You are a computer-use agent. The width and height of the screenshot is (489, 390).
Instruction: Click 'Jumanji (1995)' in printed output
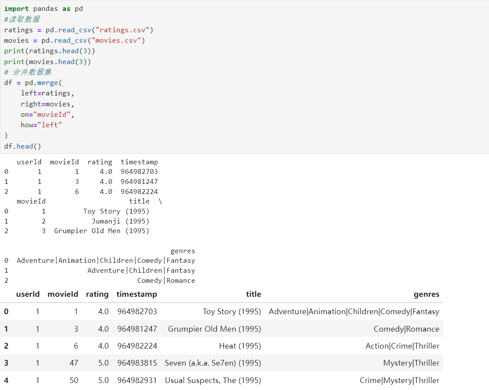120,221
